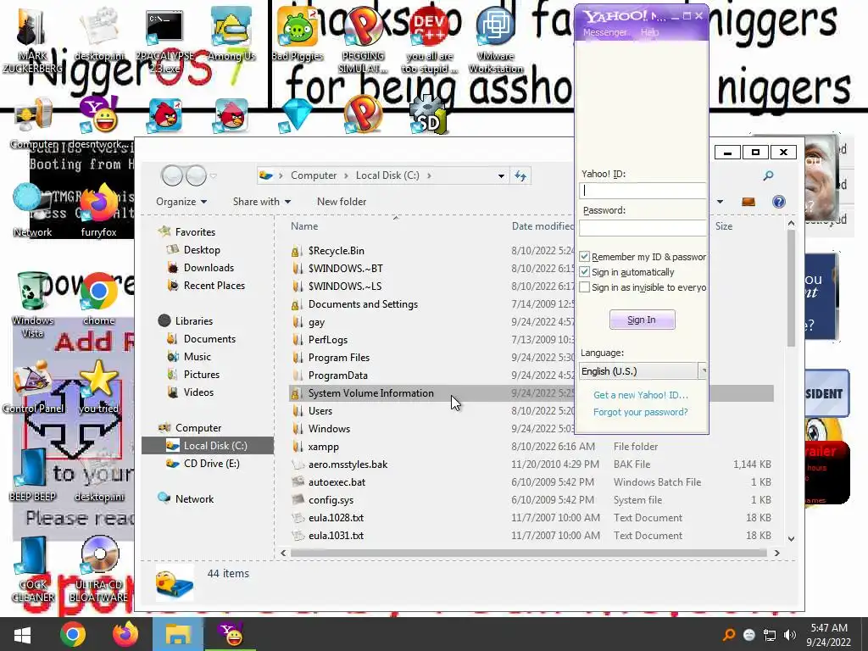This screenshot has height=651, width=868.
Task: Click the orange search tray icon
Action: tap(729, 635)
